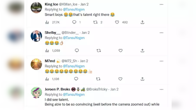Open Jeroen P. Broks' avatar
This screenshot has height=110, width=196.
click(36, 93)
